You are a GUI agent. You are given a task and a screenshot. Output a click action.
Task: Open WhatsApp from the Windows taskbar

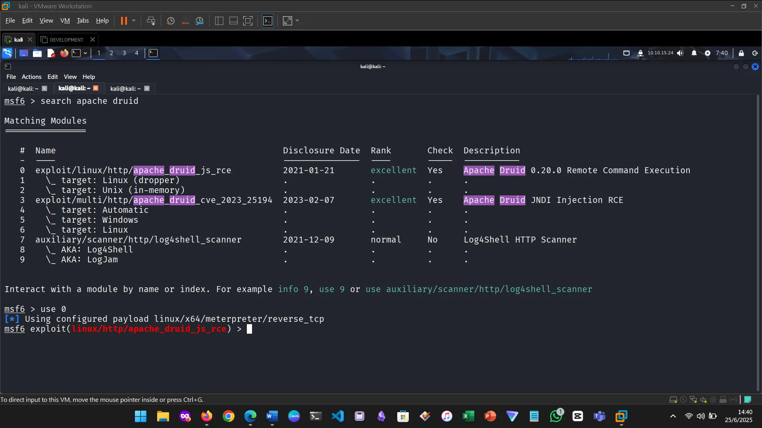tap(556, 416)
